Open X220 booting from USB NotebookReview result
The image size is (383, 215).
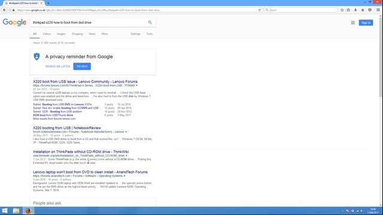click(x=67, y=128)
